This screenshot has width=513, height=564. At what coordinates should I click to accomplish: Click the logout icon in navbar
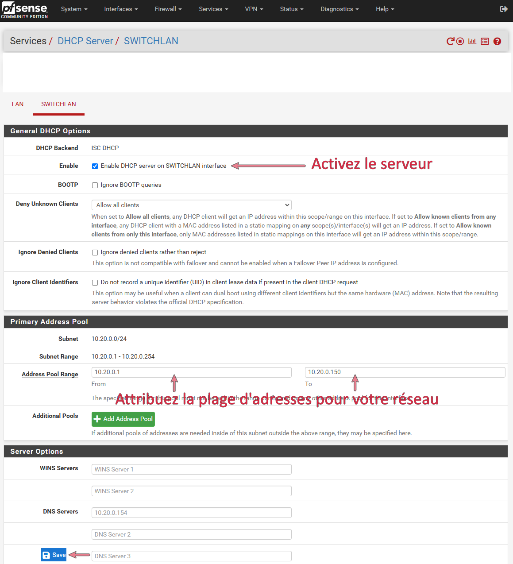(x=503, y=9)
